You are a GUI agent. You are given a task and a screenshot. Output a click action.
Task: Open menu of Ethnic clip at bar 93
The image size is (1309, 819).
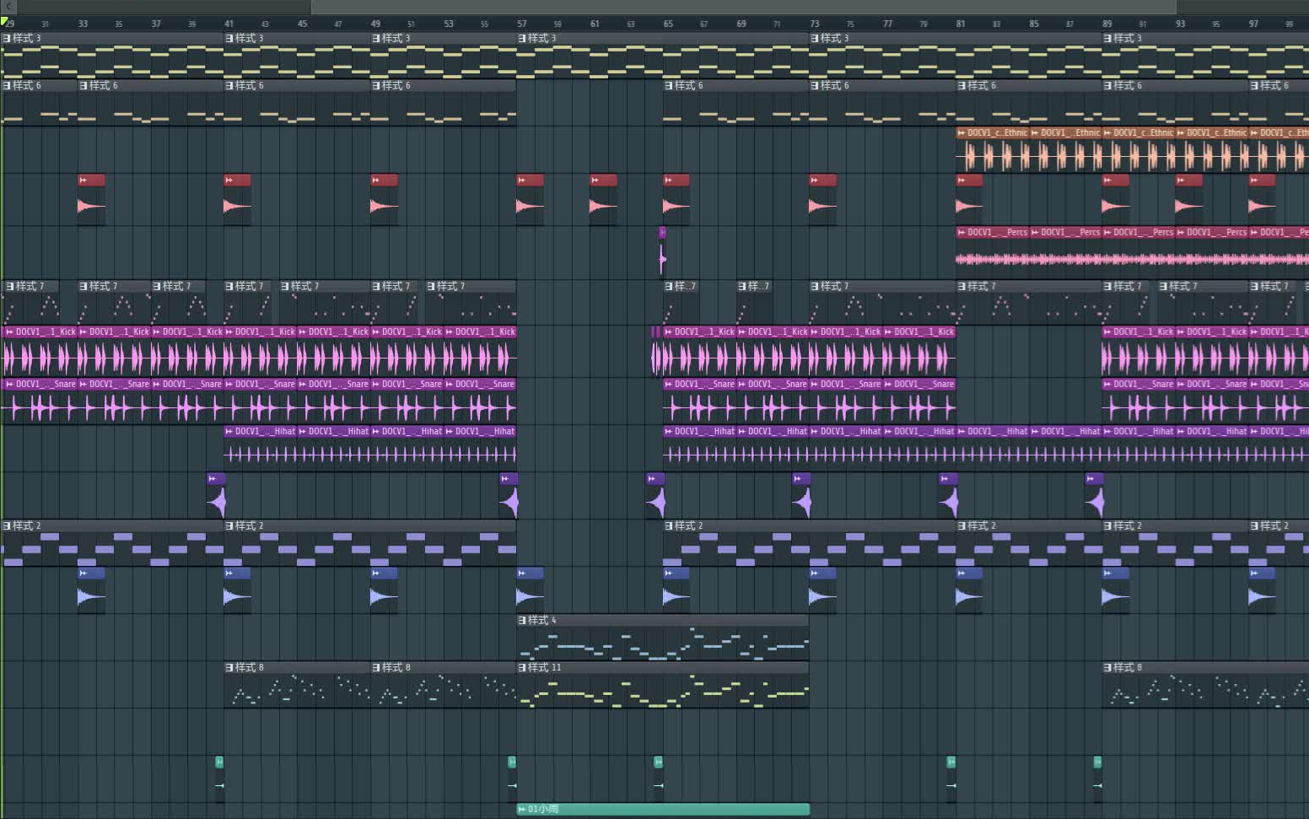coord(1181,132)
